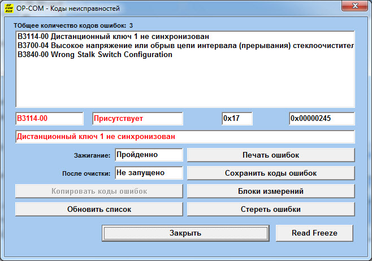Click the OP-COM app icon in title bar
This screenshot has height=261, width=372.
tap(9, 8)
